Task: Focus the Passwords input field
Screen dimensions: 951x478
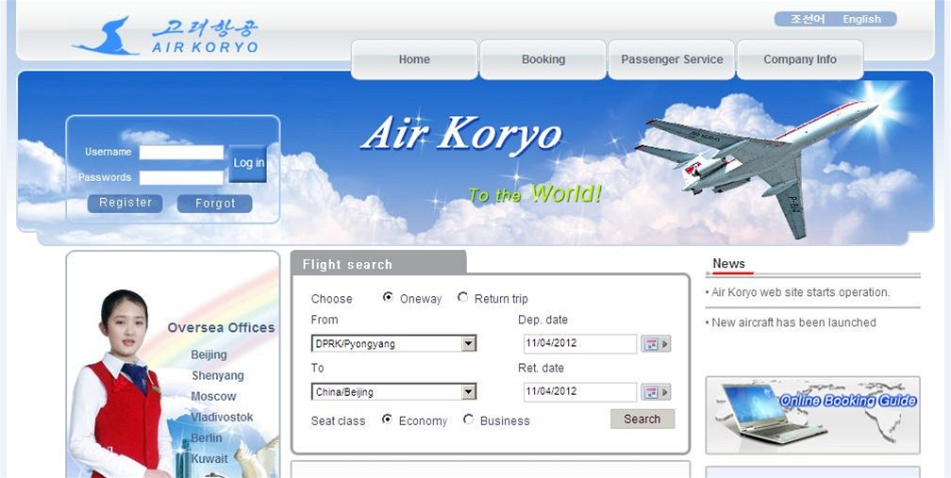Action: [x=181, y=177]
